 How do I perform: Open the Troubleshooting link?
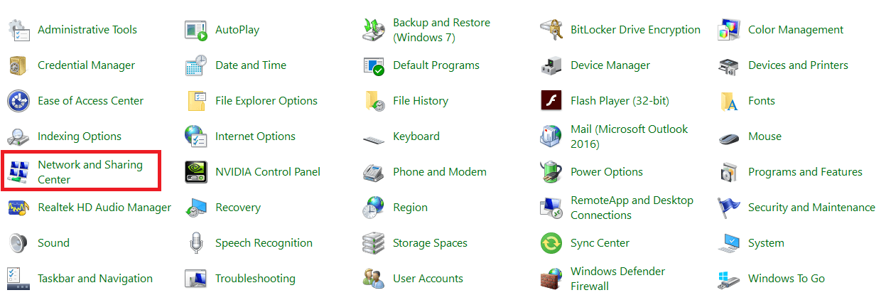(x=255, y=279)
